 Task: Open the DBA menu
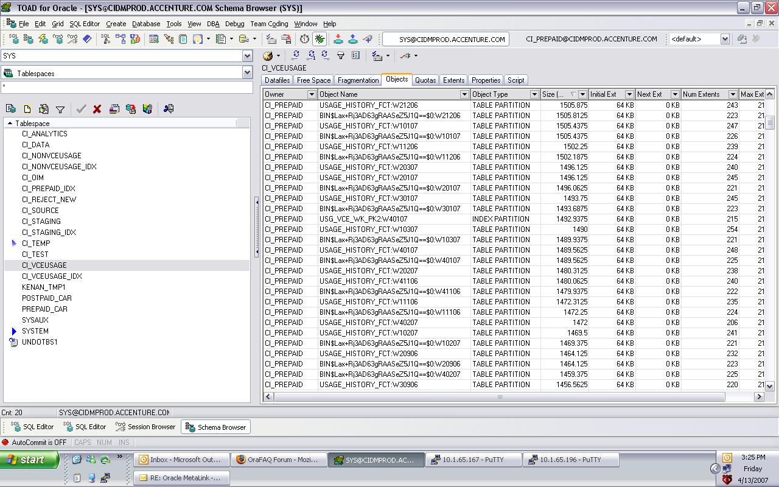pyautogui.click(x=213, y=24)
